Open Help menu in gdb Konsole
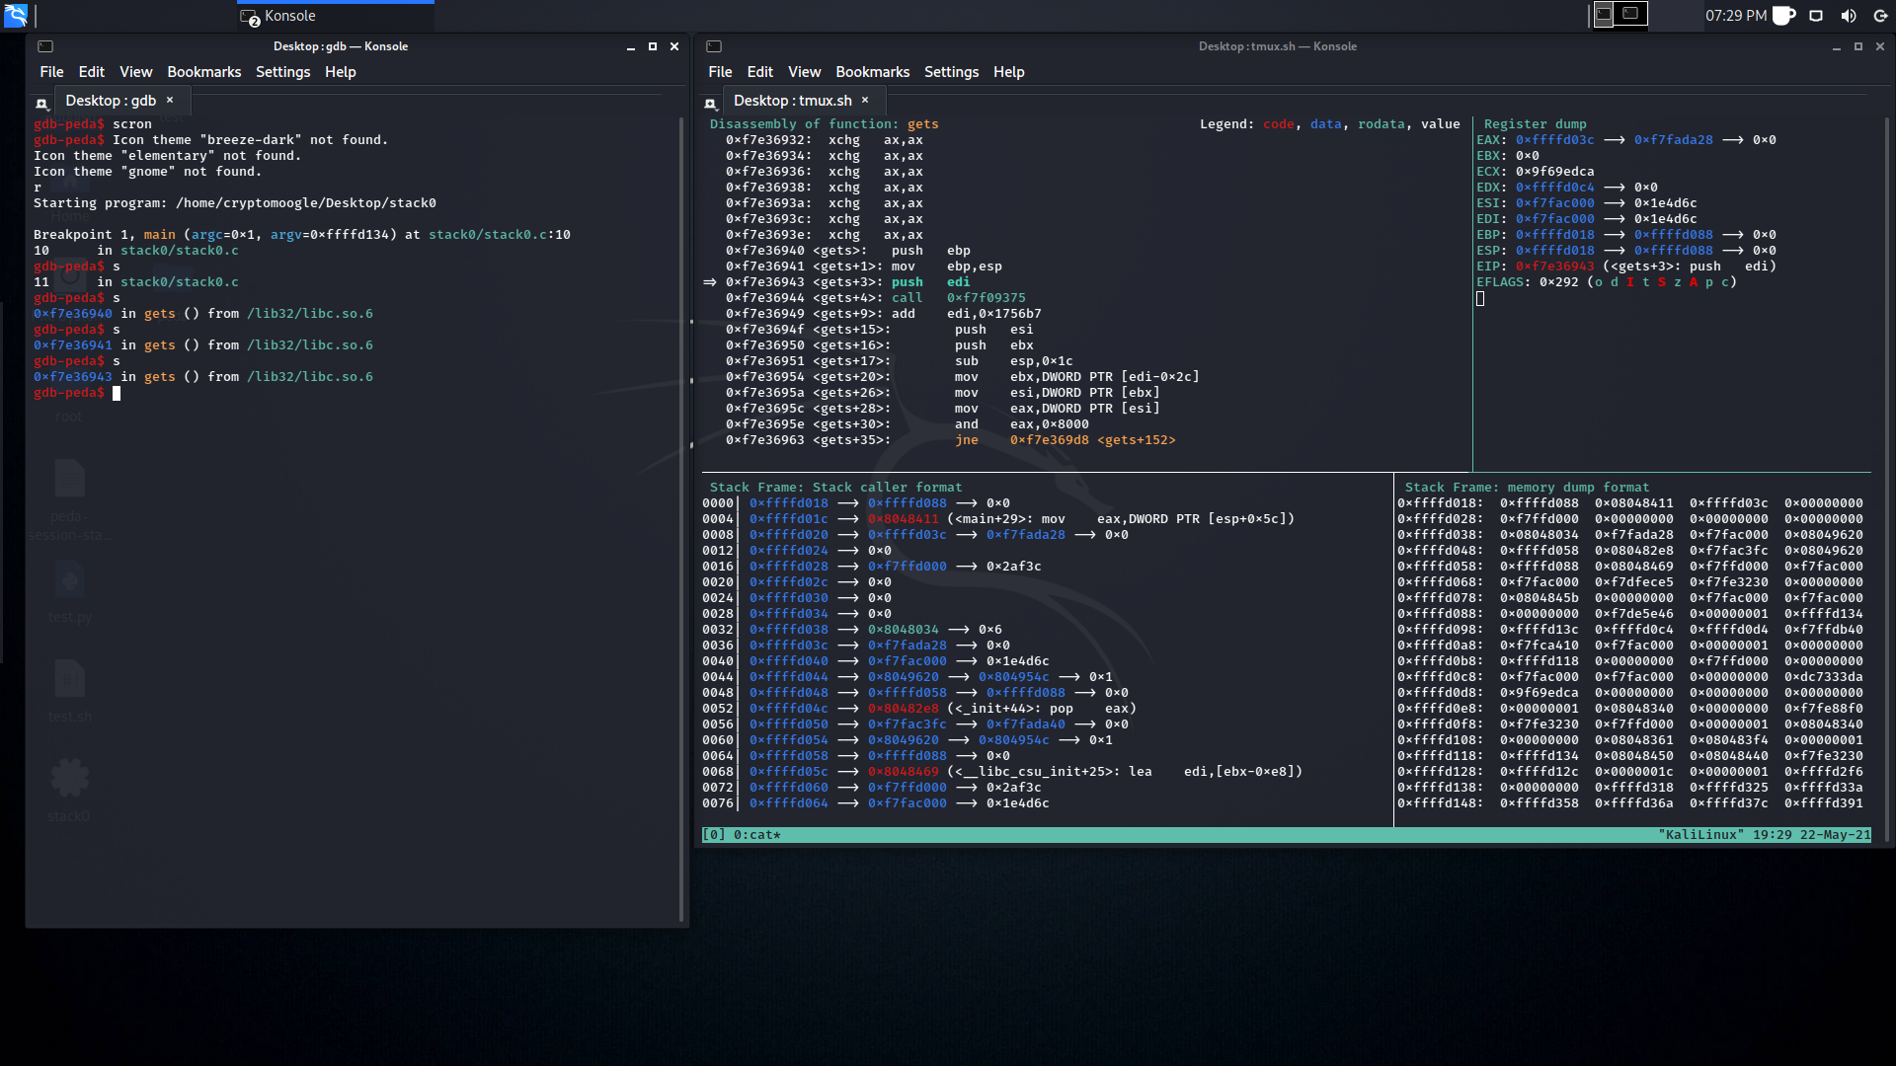 (341, 72)
